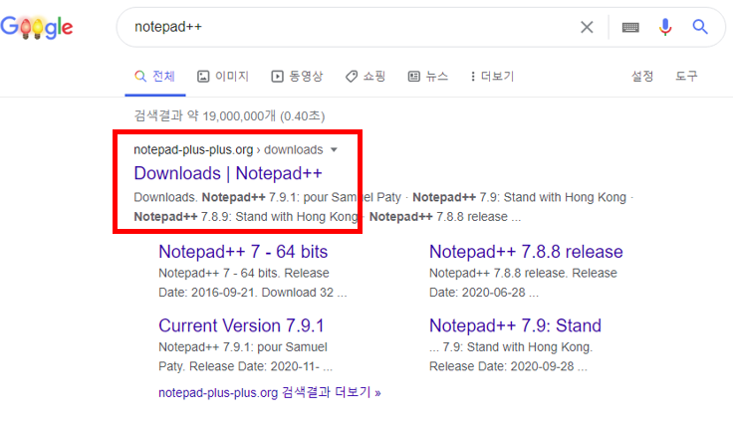Viewport: 733px width, 422px height.
Task: Open the Notepad++ 7.9: Stand sitelink
Action: click(x=515, y=325)
